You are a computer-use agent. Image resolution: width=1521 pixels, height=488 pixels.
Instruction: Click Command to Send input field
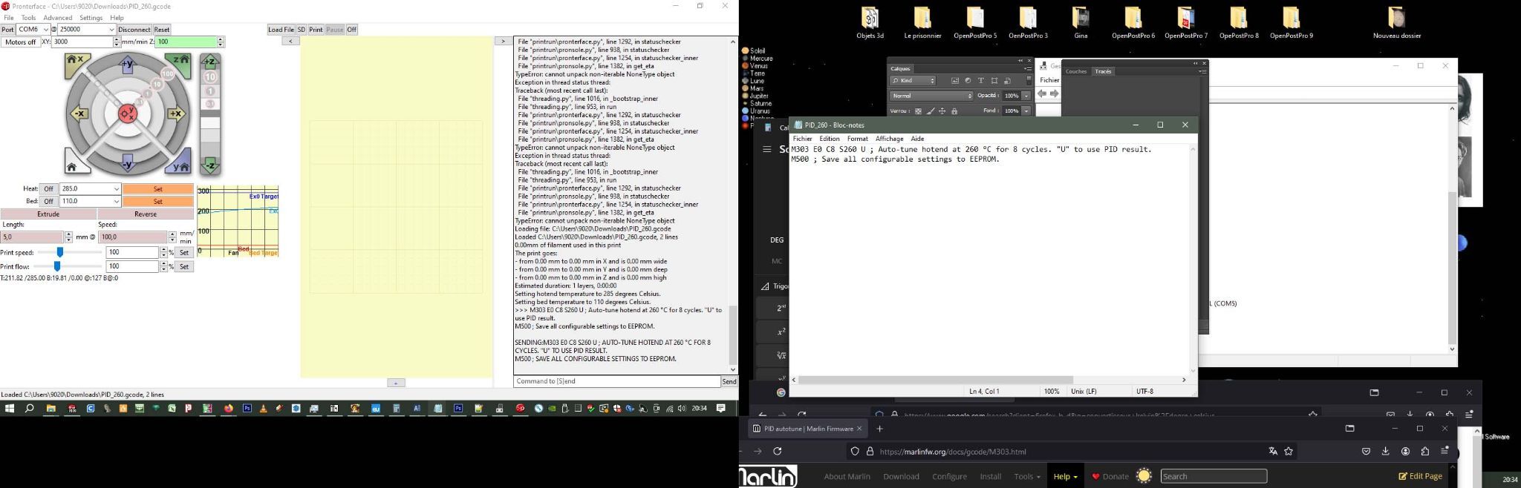(x=616, y=381)
